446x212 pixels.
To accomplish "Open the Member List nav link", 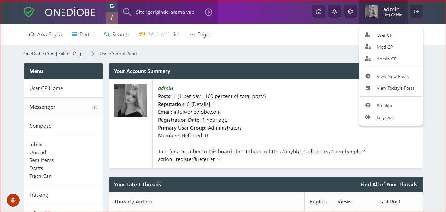I will (x=159, y=35).
